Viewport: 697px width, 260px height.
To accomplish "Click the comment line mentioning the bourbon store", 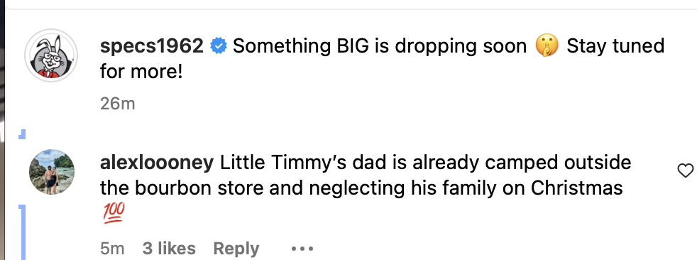I will click(361, 188).
